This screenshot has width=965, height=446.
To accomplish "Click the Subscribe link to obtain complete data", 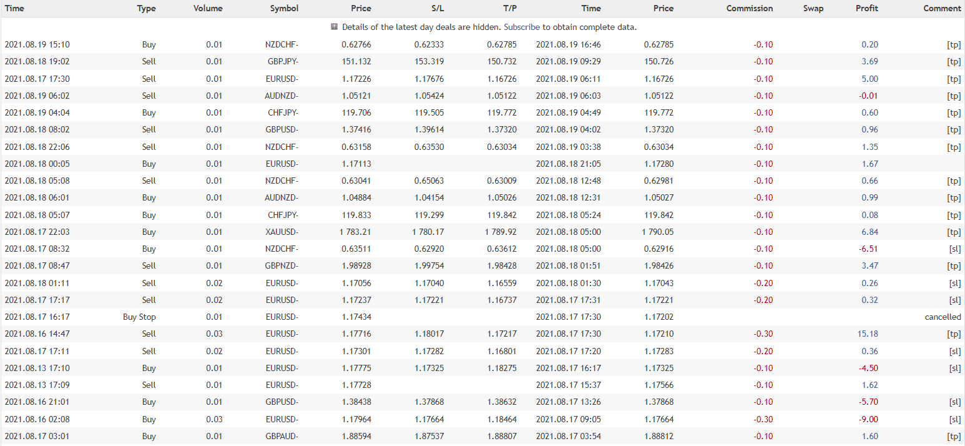I will tap(522, 27).
